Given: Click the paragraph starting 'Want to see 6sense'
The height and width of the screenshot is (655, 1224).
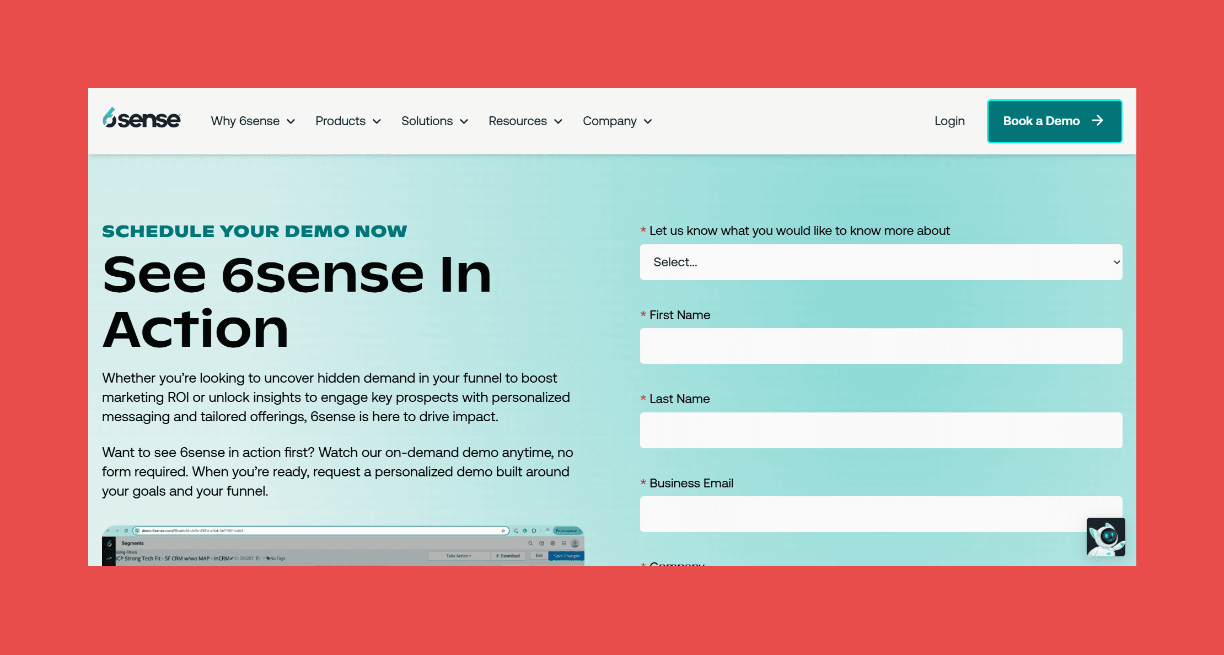Looking at the screenshot, I should 337,471.
